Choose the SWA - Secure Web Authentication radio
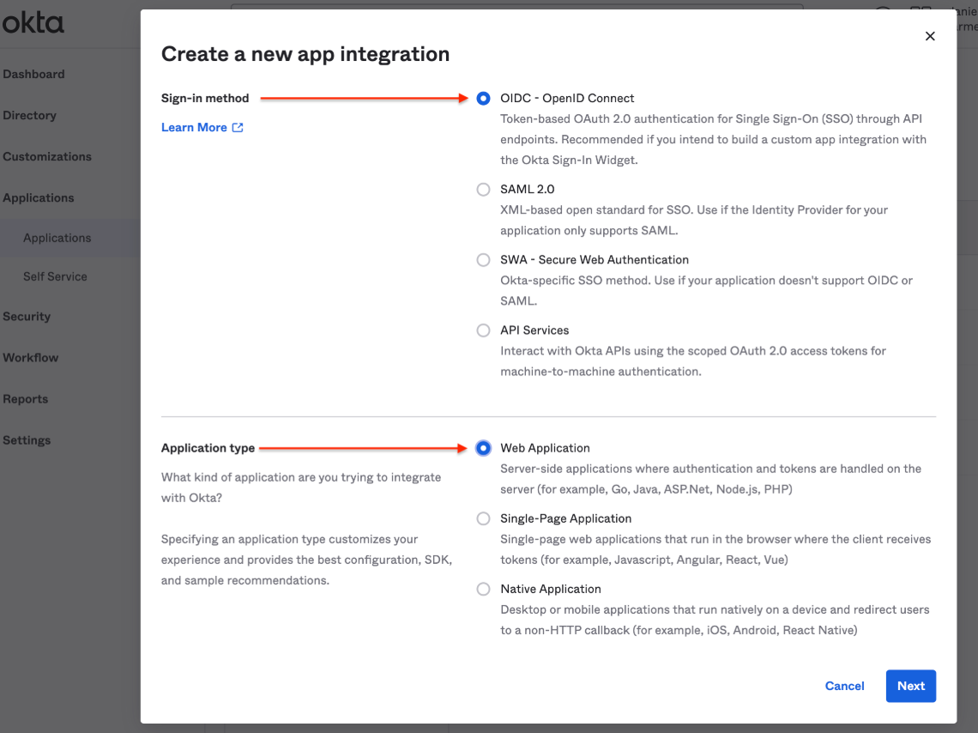This screenshot has width=978, height=733. 483,260
